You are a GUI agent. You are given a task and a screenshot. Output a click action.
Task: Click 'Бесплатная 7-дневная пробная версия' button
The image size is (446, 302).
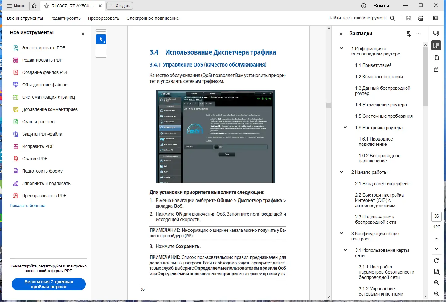(x=49, y=284)
